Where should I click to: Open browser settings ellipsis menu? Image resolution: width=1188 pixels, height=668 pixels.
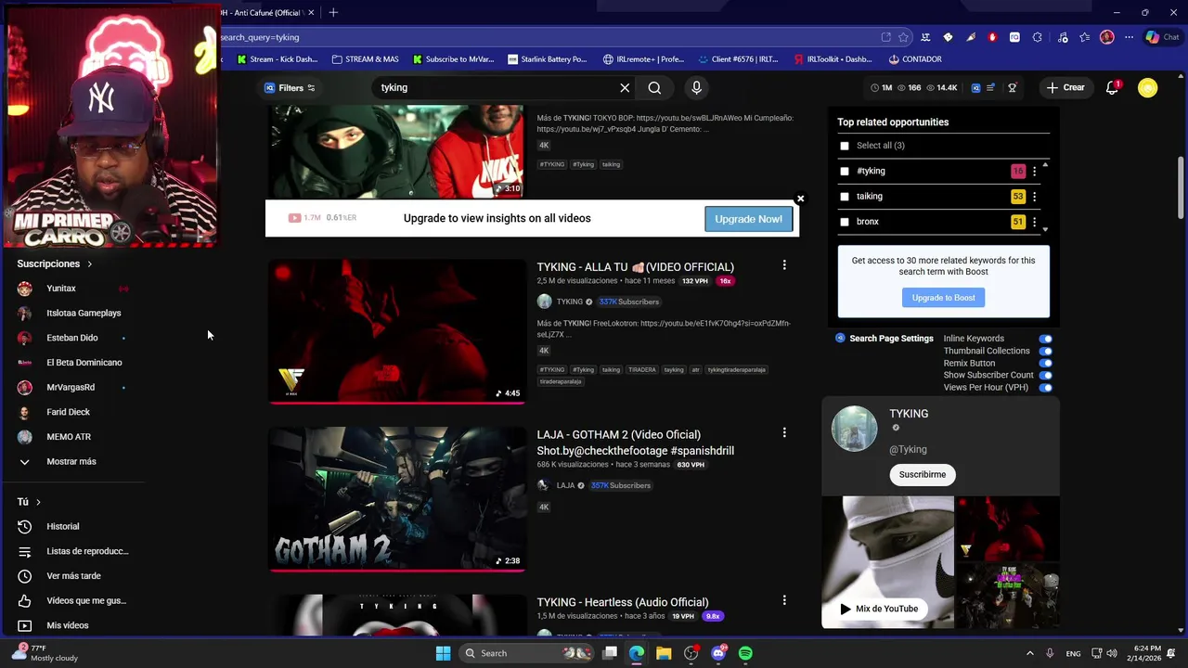click(x=1129, y=37)
